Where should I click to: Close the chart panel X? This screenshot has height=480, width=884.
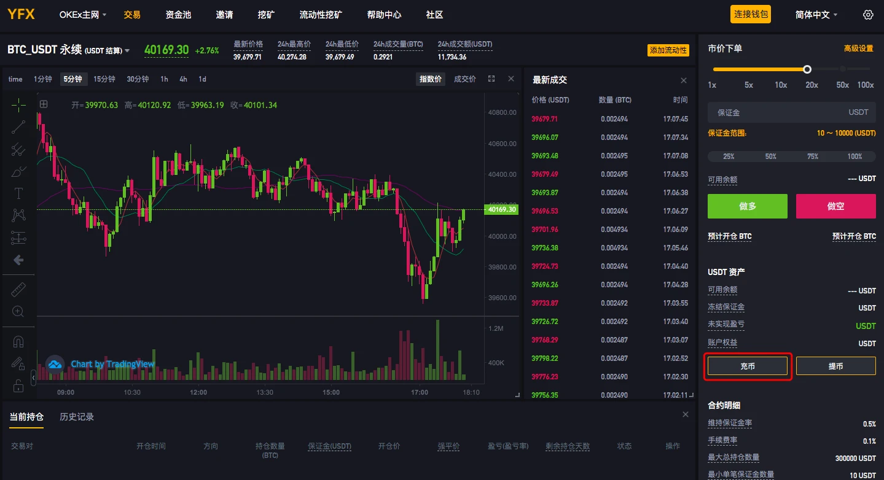point(511,79)
